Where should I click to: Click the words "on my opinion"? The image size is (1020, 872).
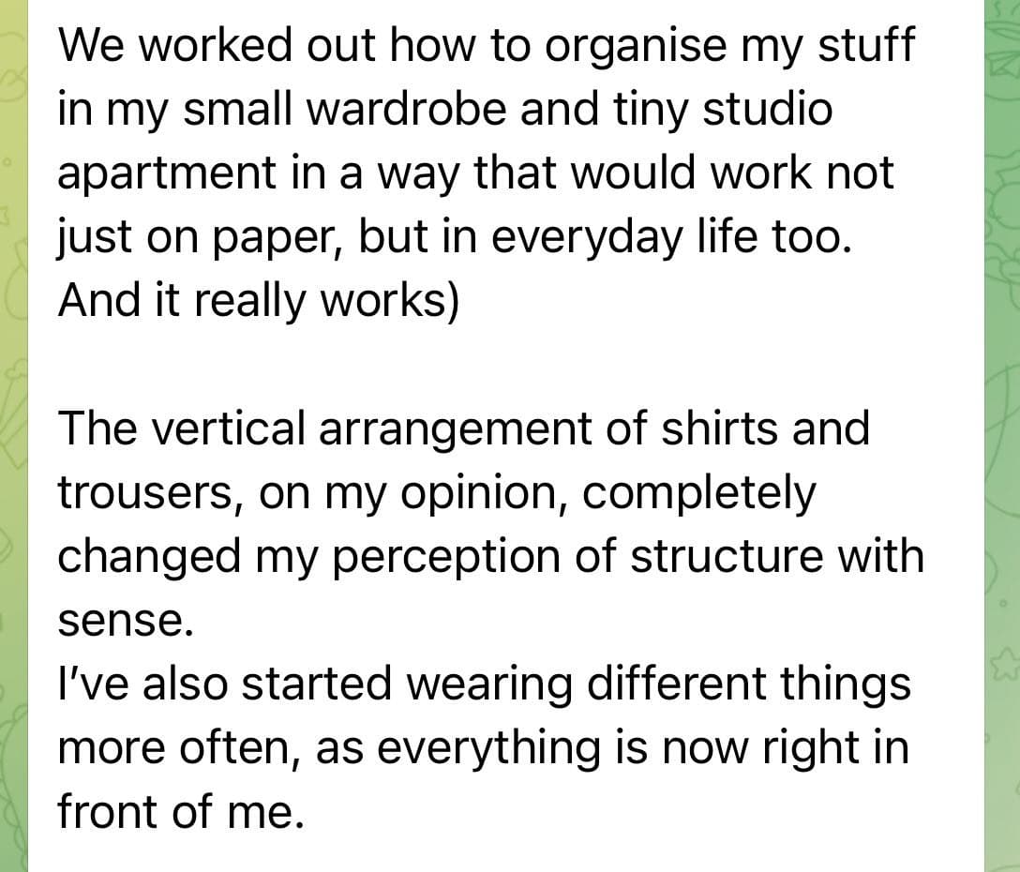412,493
